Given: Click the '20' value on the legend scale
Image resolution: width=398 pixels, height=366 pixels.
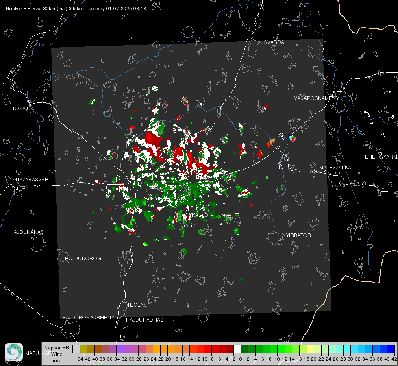Looking at the screenshot, I should pyautogui.click(x=314, y=359).
